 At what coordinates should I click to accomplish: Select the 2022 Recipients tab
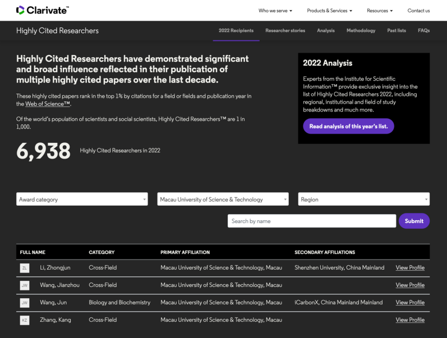coord(236,30)
